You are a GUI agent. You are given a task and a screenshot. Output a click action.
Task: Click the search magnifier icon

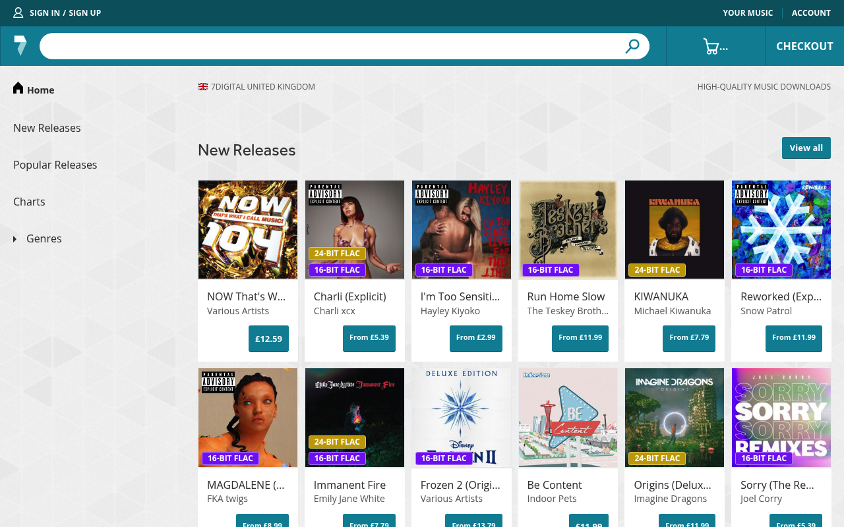(632, 46)
